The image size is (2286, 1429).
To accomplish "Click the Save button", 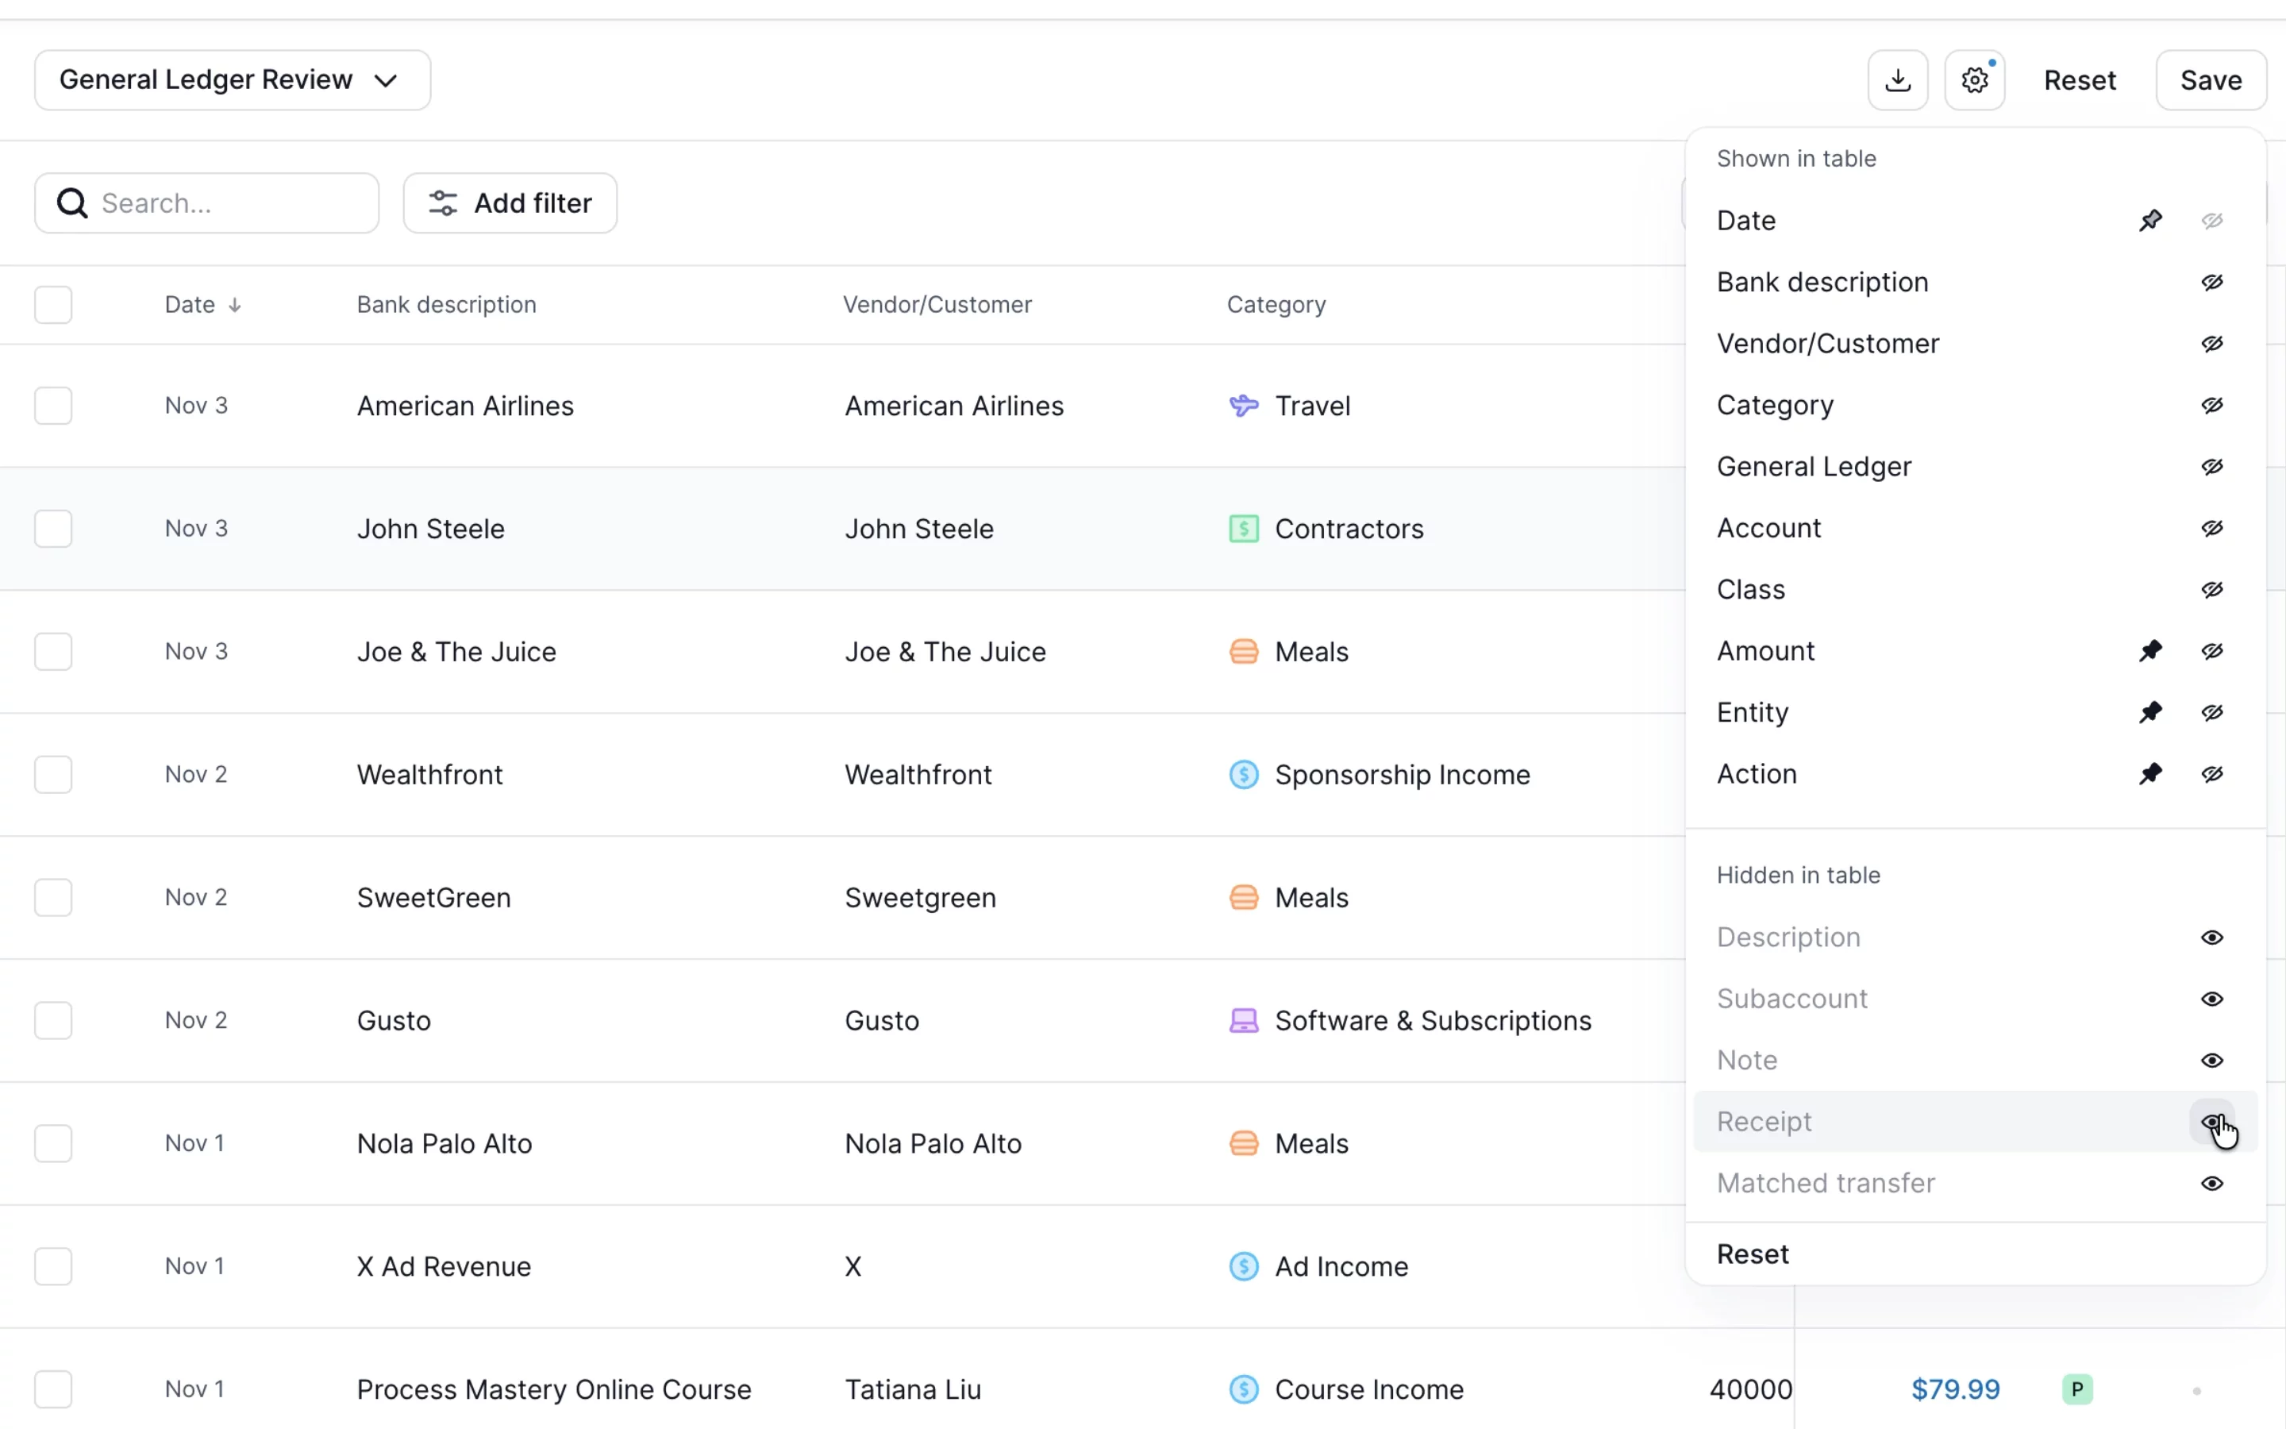I will (x=2211, y=80).
